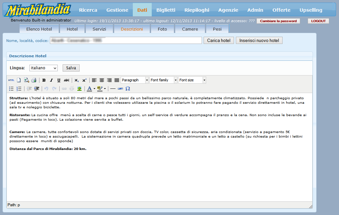Toggle Bold formatting
The height and width of the screenshot is (215, 339).
(44, 80)
